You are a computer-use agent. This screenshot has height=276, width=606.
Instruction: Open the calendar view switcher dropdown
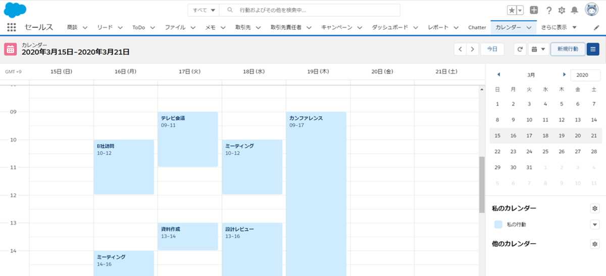click(538, 49)
